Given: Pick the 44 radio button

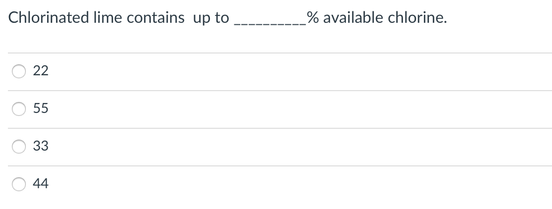Looking at the screenshot, I should click(x=19, y=184).
